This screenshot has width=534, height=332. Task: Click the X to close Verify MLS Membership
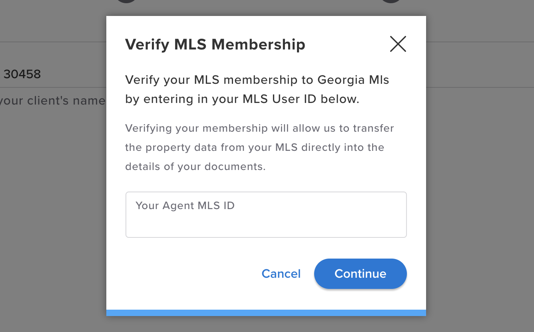pyautogui.click(x=398, y=44)
